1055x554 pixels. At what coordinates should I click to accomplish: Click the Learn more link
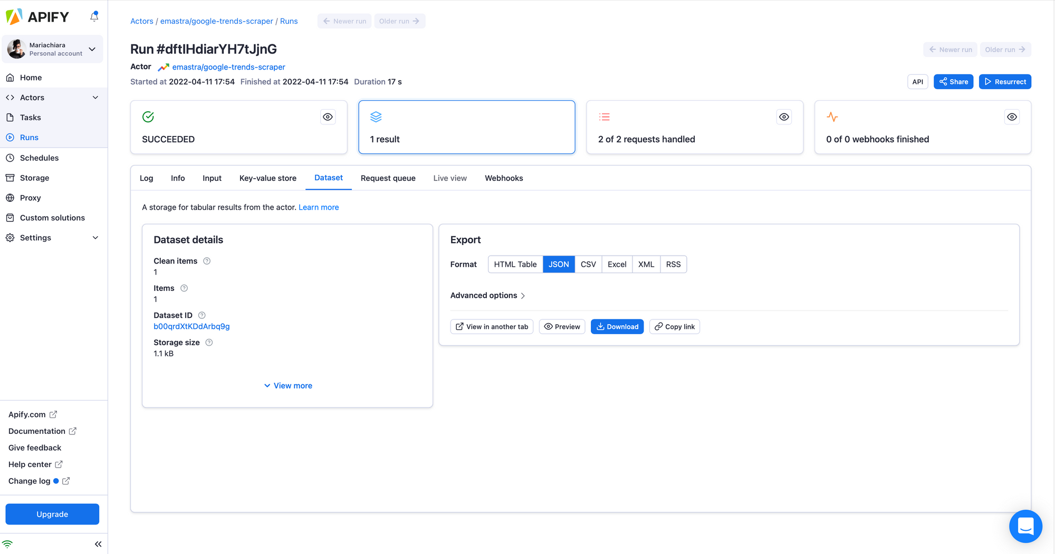(319, 207)
